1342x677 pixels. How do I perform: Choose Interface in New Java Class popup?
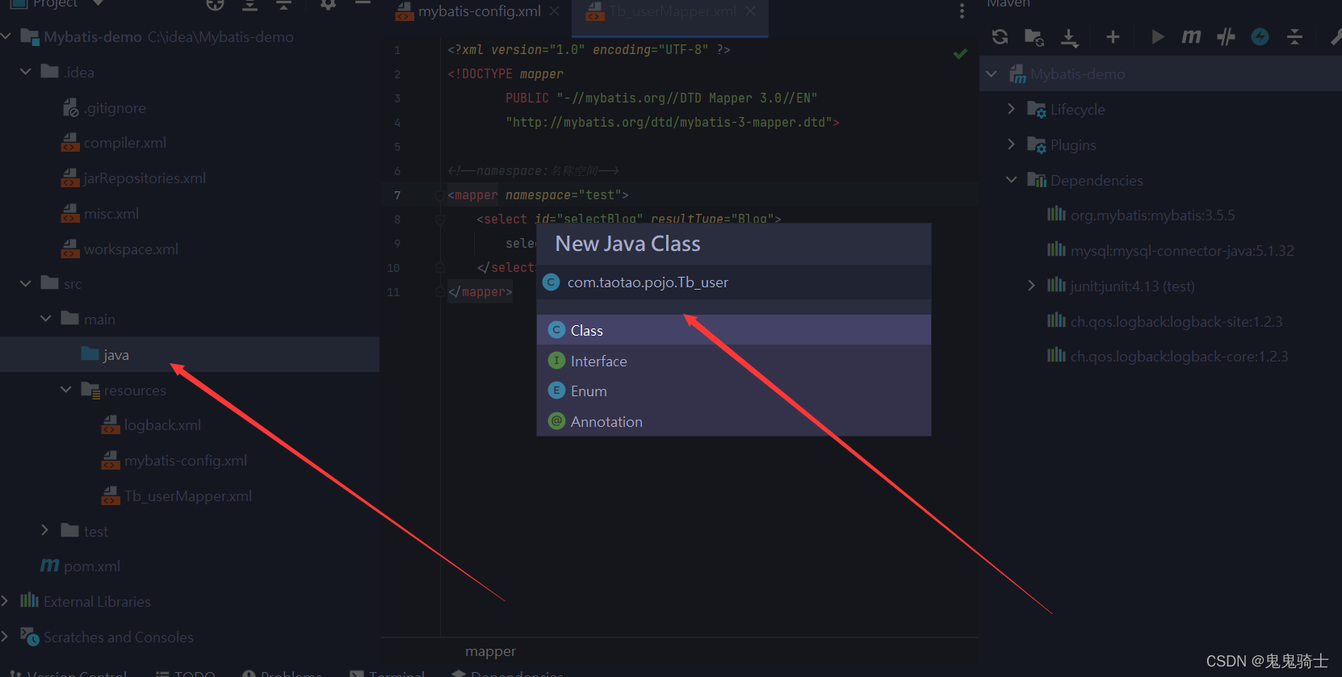[734, 361]
